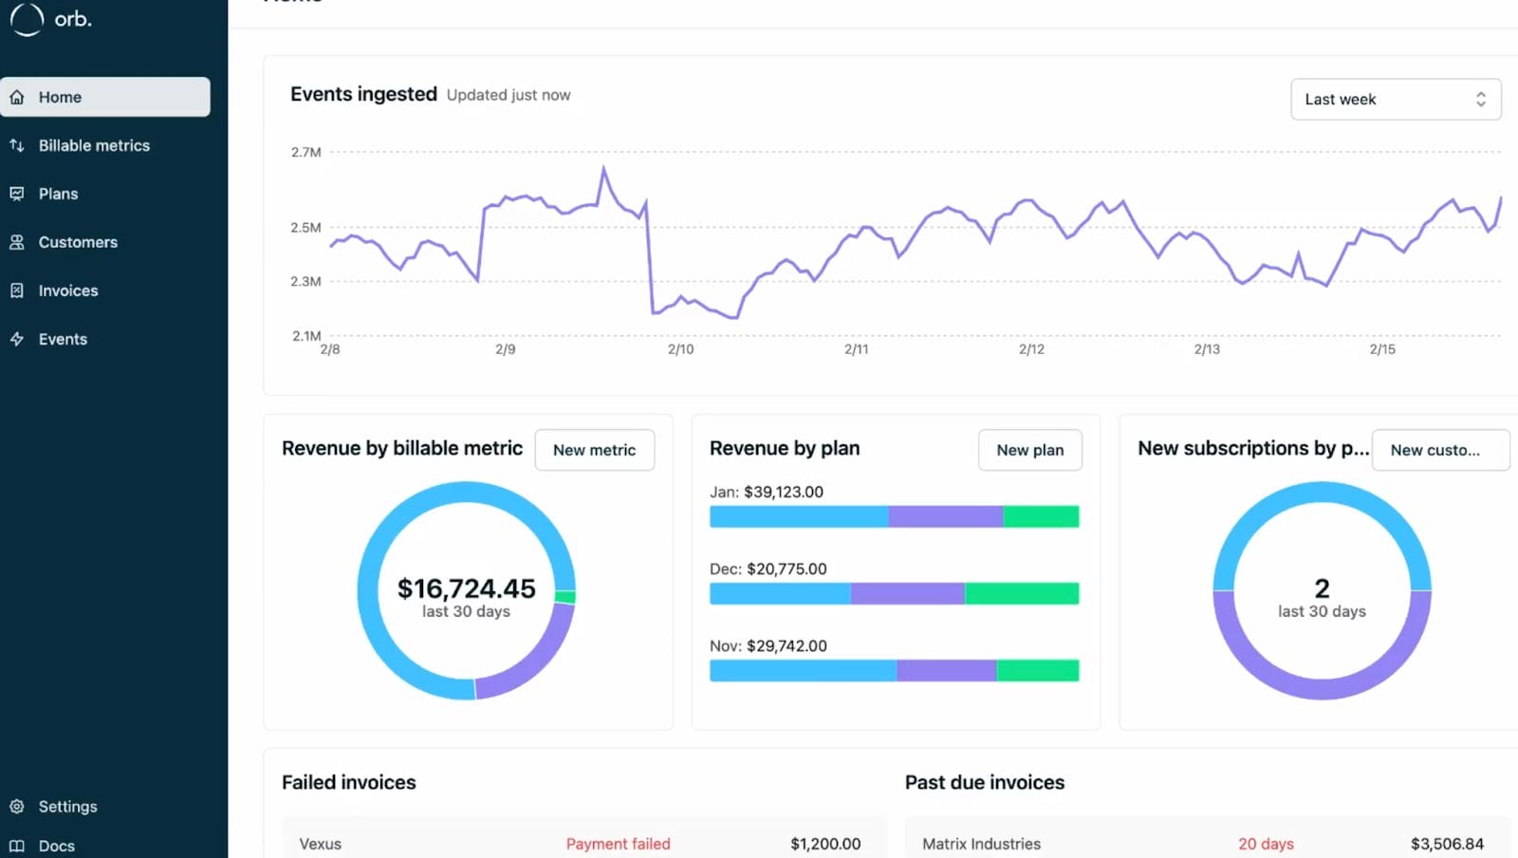Click the Plans chat-bubble icon

tap(17, 193)
